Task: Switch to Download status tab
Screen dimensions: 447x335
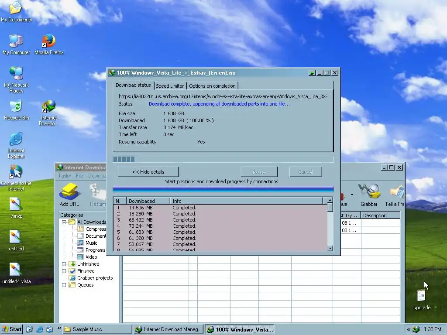Action: click(133, 85)
